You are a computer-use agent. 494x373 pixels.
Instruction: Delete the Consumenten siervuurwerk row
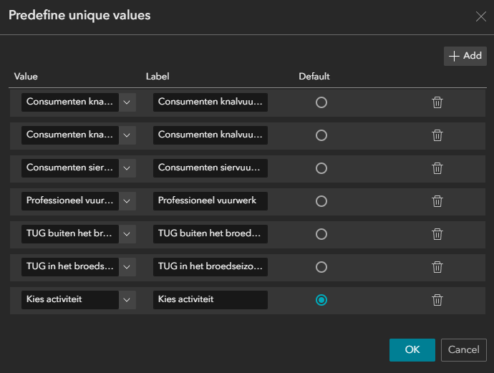[437, 168]
